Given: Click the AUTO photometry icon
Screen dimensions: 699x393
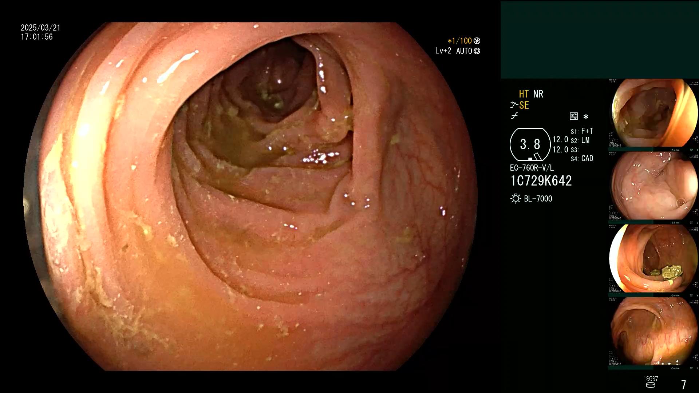Looking at the screenshot, I should point(477,51).
